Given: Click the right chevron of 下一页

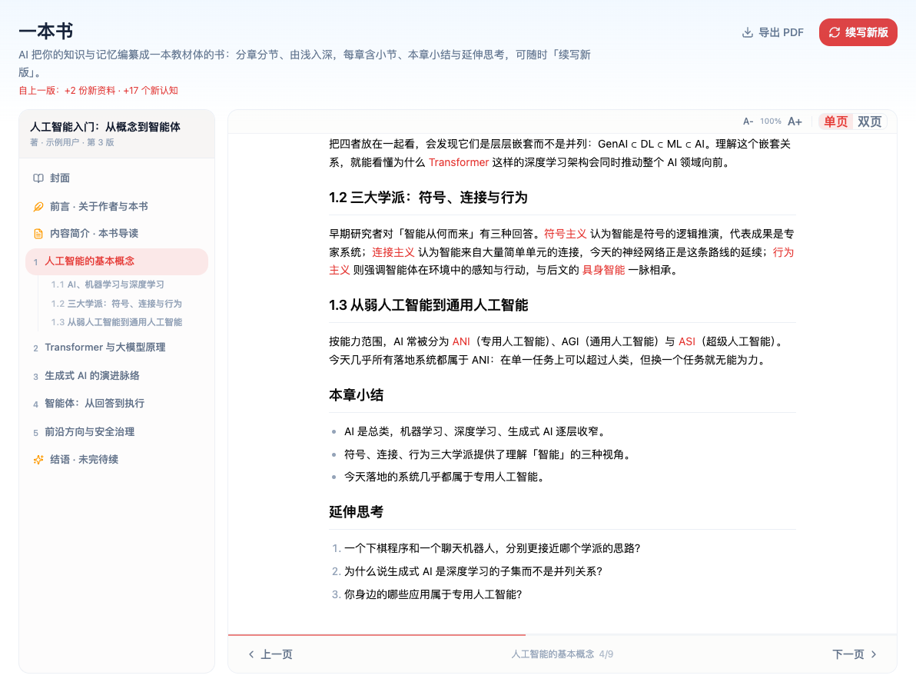Looking at the screenshot, I should pos(874,654).
